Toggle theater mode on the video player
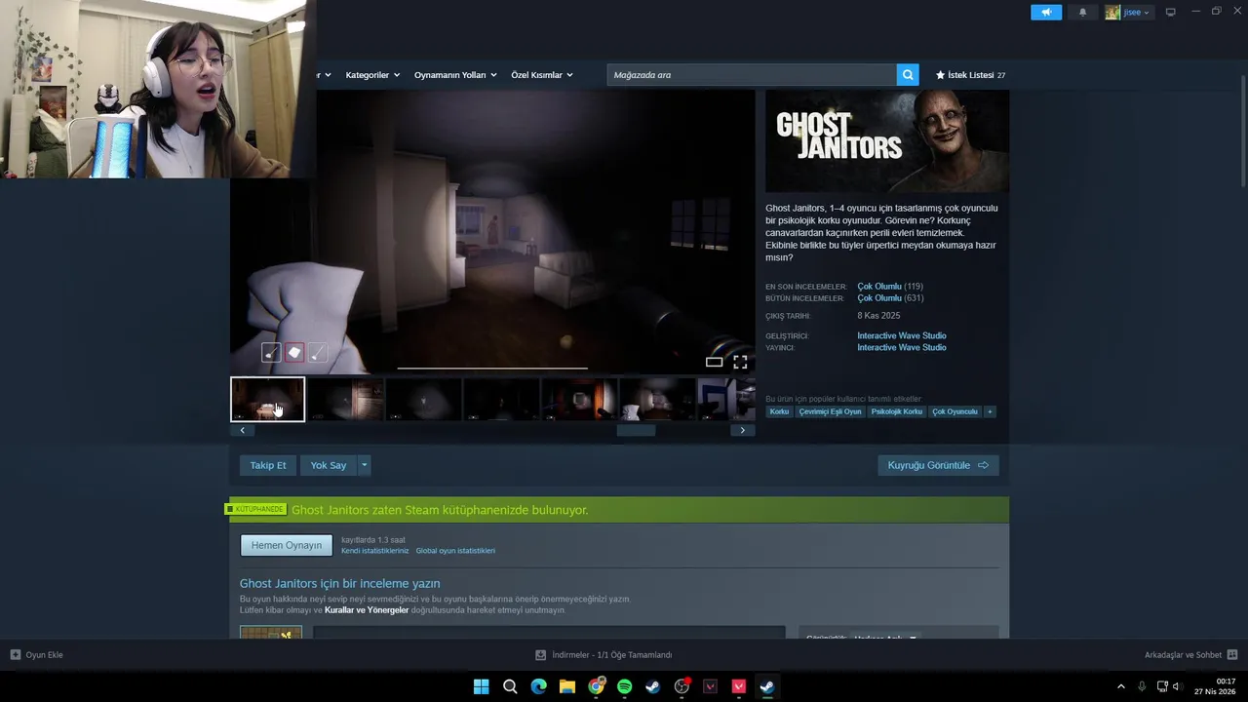 coord(714,362)
